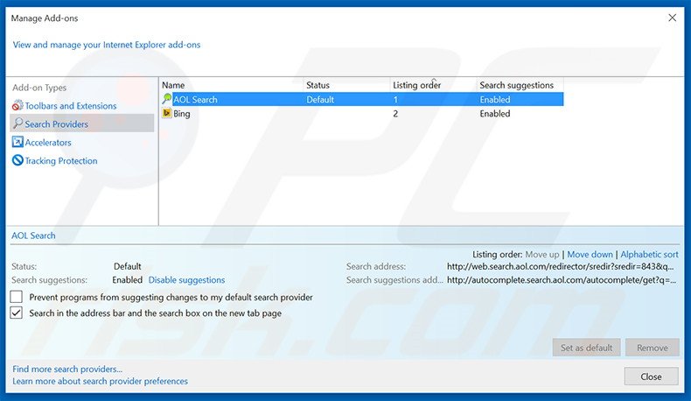Click the AOL Search provider icon

pos(167,99)
